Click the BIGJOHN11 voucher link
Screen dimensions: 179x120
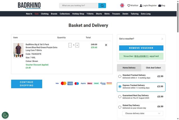click(142, 56)
